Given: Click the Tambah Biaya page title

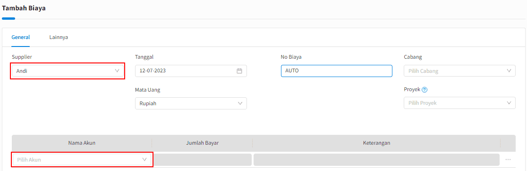Looking at the screenshot, I should (24, 8).
